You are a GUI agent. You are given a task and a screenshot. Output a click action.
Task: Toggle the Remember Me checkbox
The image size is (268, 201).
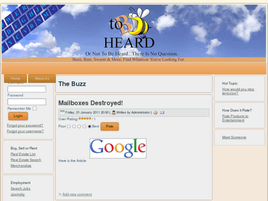click(35, 108)
